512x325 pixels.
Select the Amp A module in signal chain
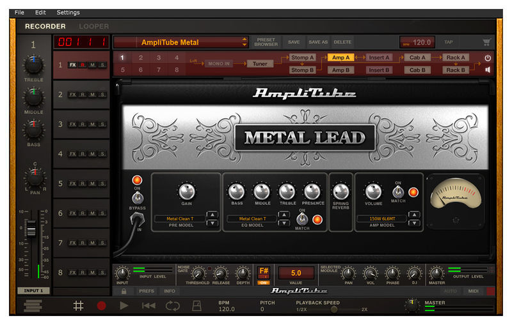[340, 57]
